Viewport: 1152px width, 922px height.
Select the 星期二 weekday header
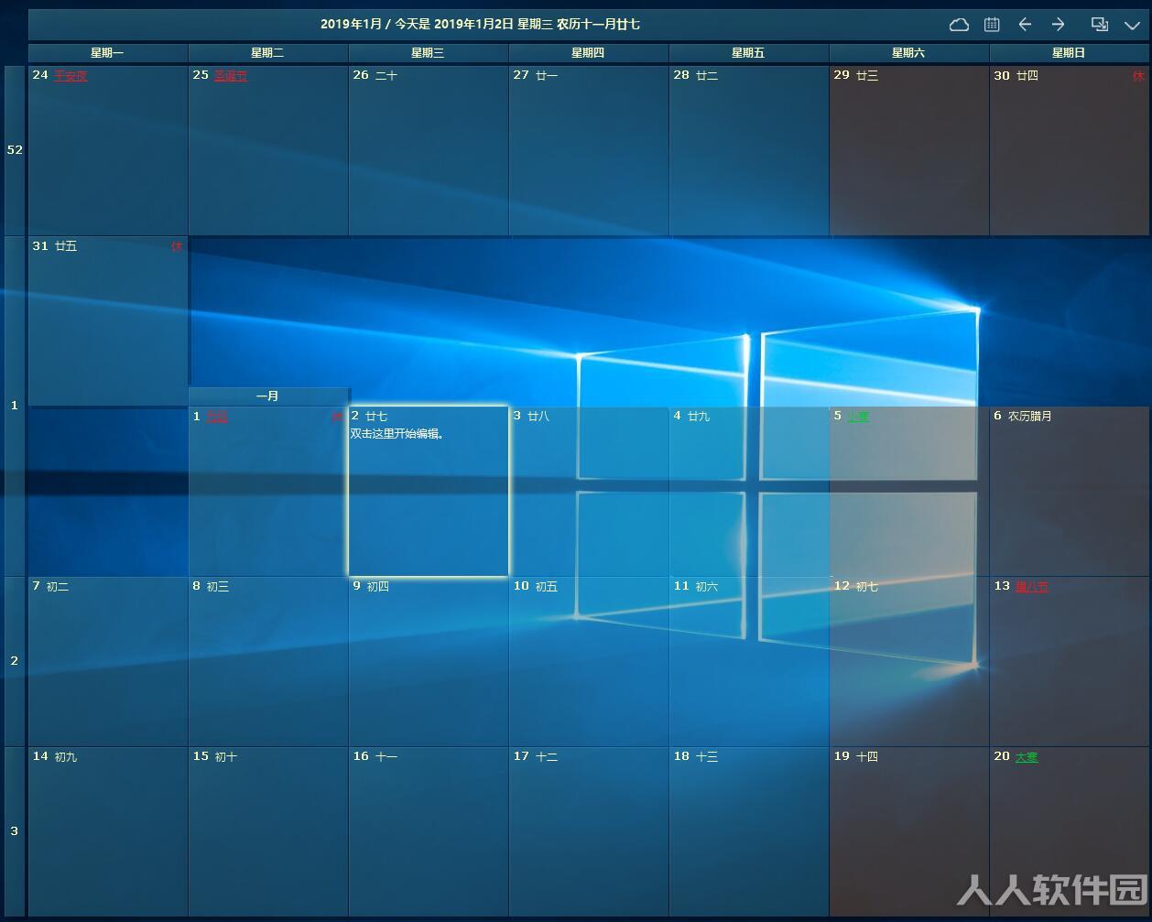[268, 53]
